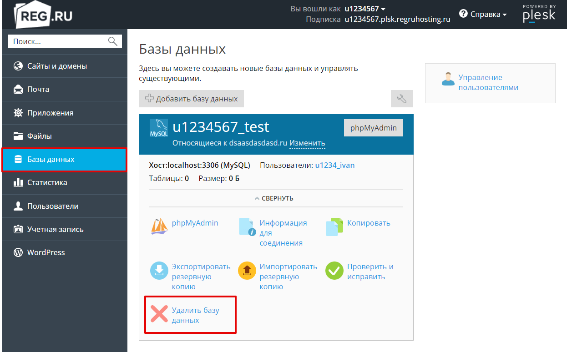Image resolution: width=567 pixels, height=352 pixels.
Task: Click the u1234567_test database title
Action: point(221,126)
